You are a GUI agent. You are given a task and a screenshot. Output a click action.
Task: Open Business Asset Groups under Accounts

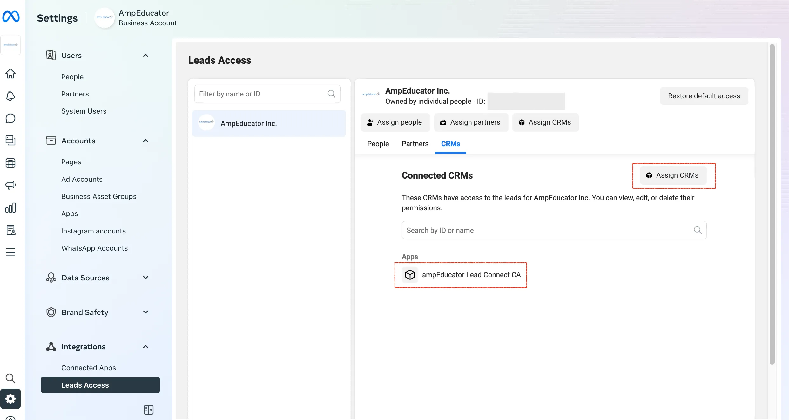tap(99, 196)
